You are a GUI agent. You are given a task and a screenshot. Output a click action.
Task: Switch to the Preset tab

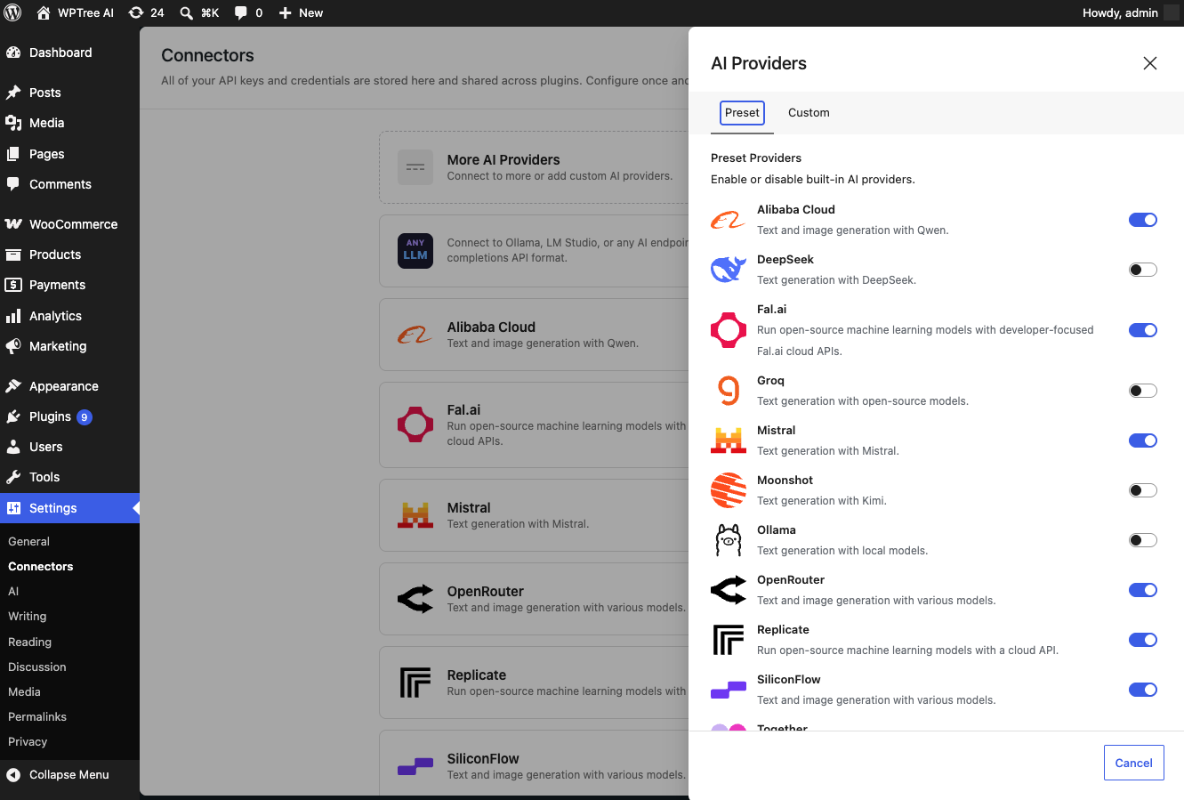tap(742, 112)
